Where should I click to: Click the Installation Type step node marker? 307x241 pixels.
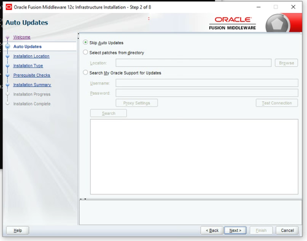pos(7,66)
